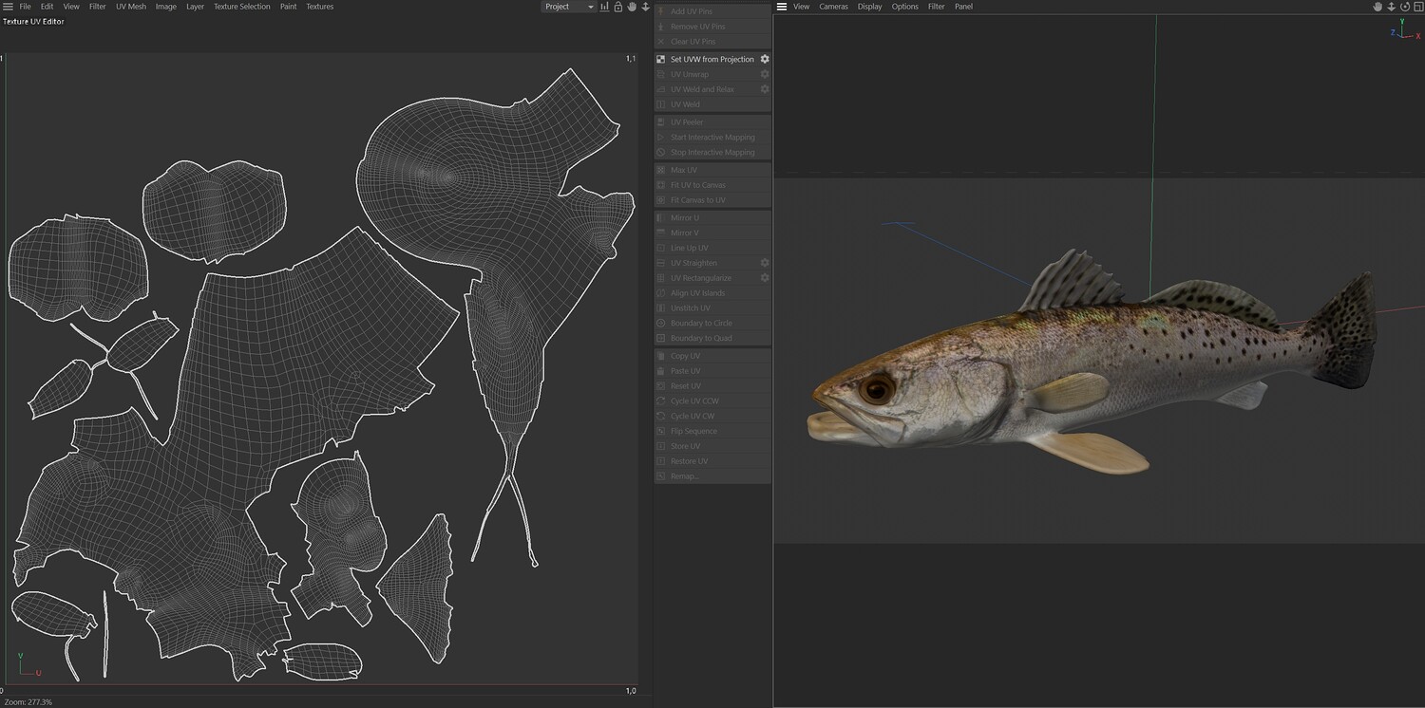Screen dimensions: 1425x708
Task: Click Clear UV Pins
Action: point(712,42)
